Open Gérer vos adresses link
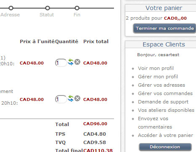Screen dimensions: 196x152 (162, 85)
